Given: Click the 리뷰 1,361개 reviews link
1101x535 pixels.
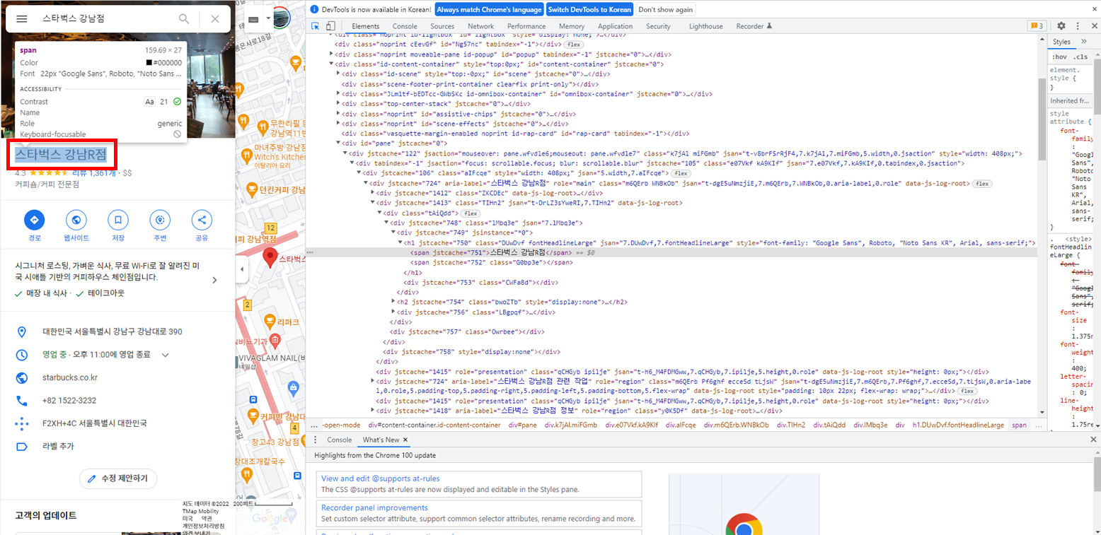Looking at the screenshot, I should point(93,172).
